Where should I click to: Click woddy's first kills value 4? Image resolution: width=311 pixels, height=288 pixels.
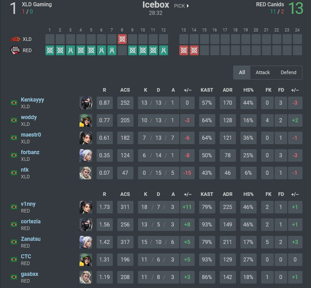click(267, 120)
